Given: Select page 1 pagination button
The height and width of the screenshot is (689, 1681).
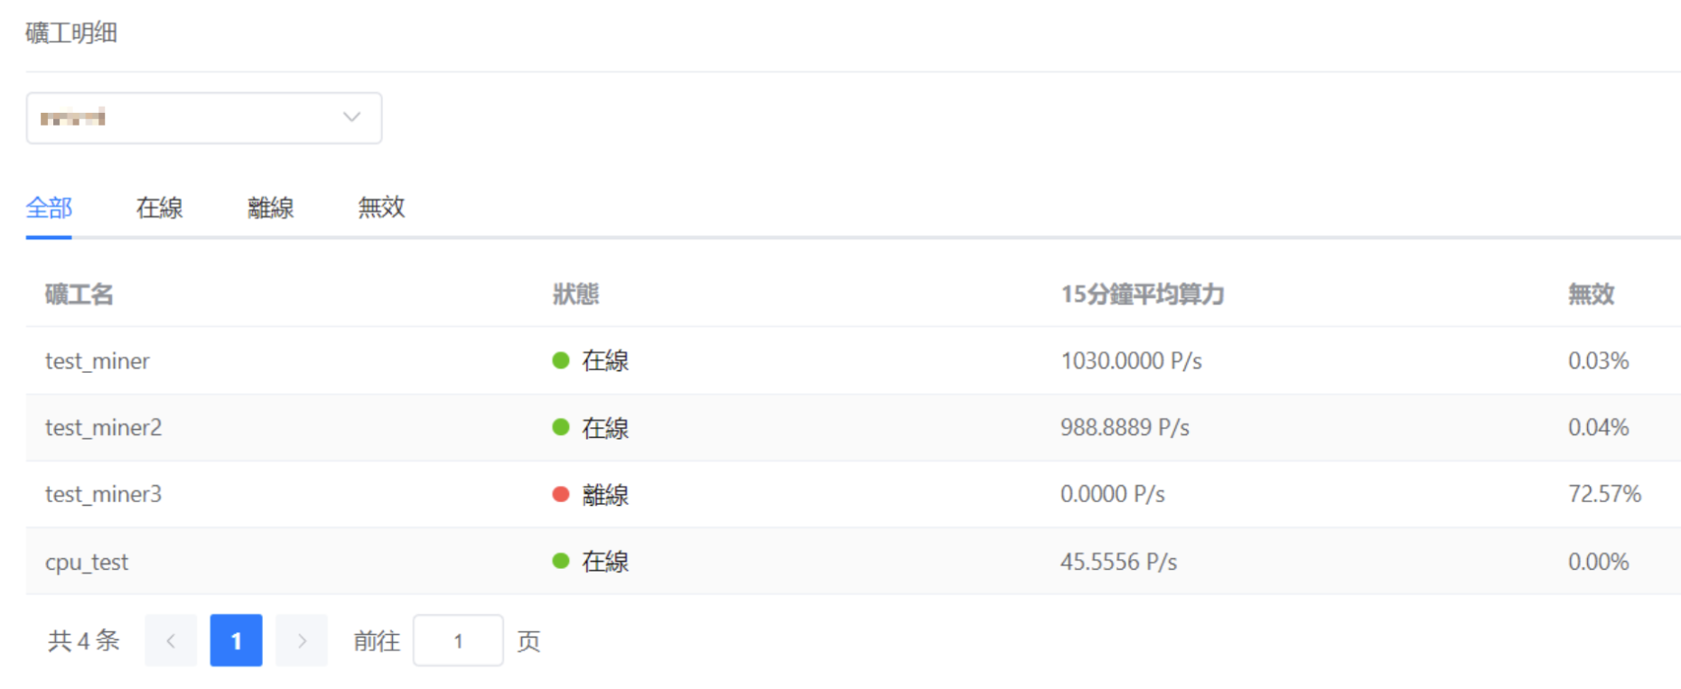Looking at the screenshot, I should (x=236, y=640).
